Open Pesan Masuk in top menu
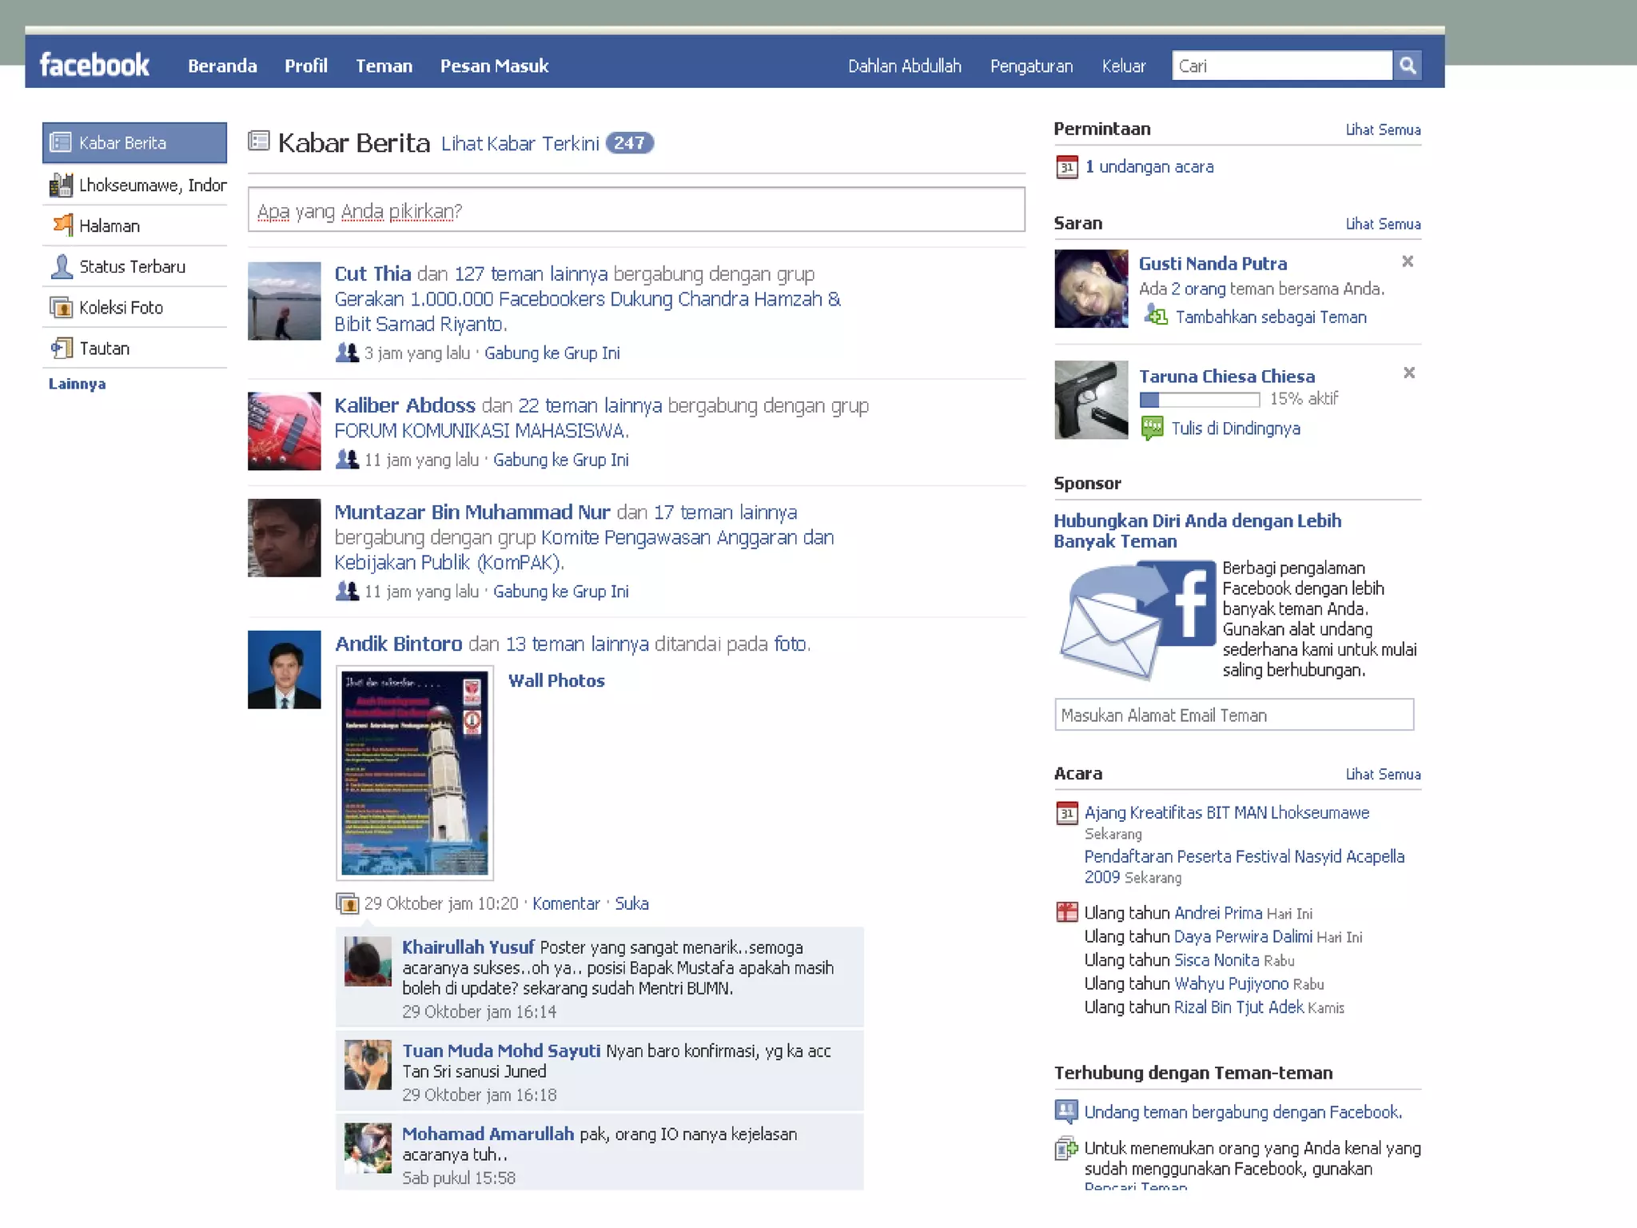Viewport: 1637px width, 1228px height. pyautogui.click(x=494, y=66)
